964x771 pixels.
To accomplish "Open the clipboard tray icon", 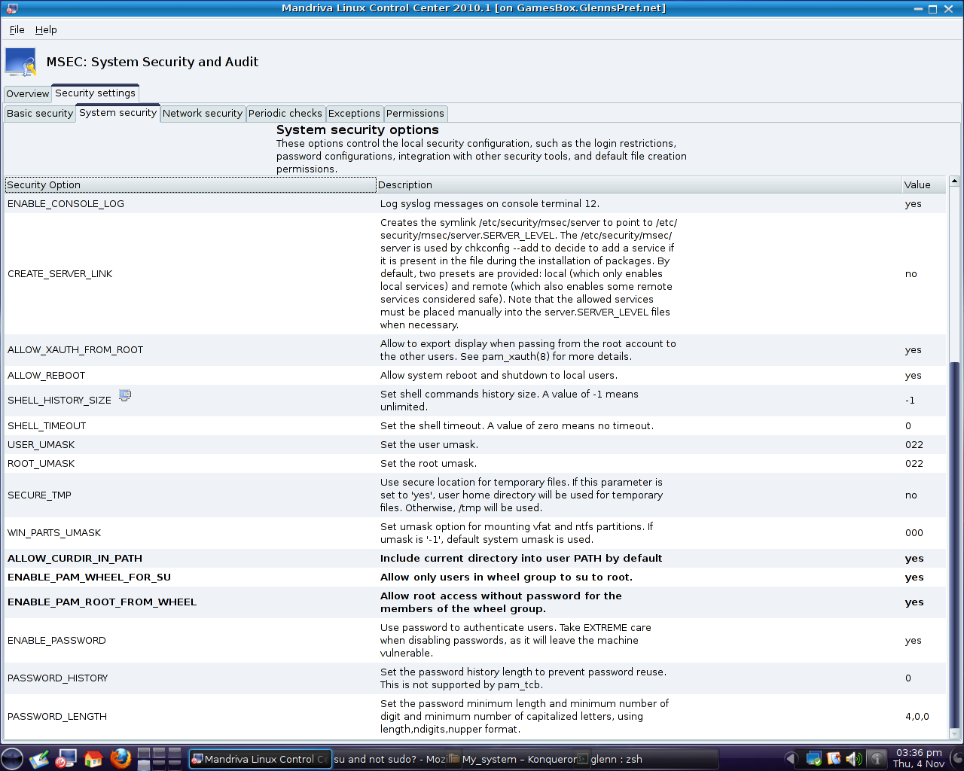I will pyautogui.click(x=834, y=759).
